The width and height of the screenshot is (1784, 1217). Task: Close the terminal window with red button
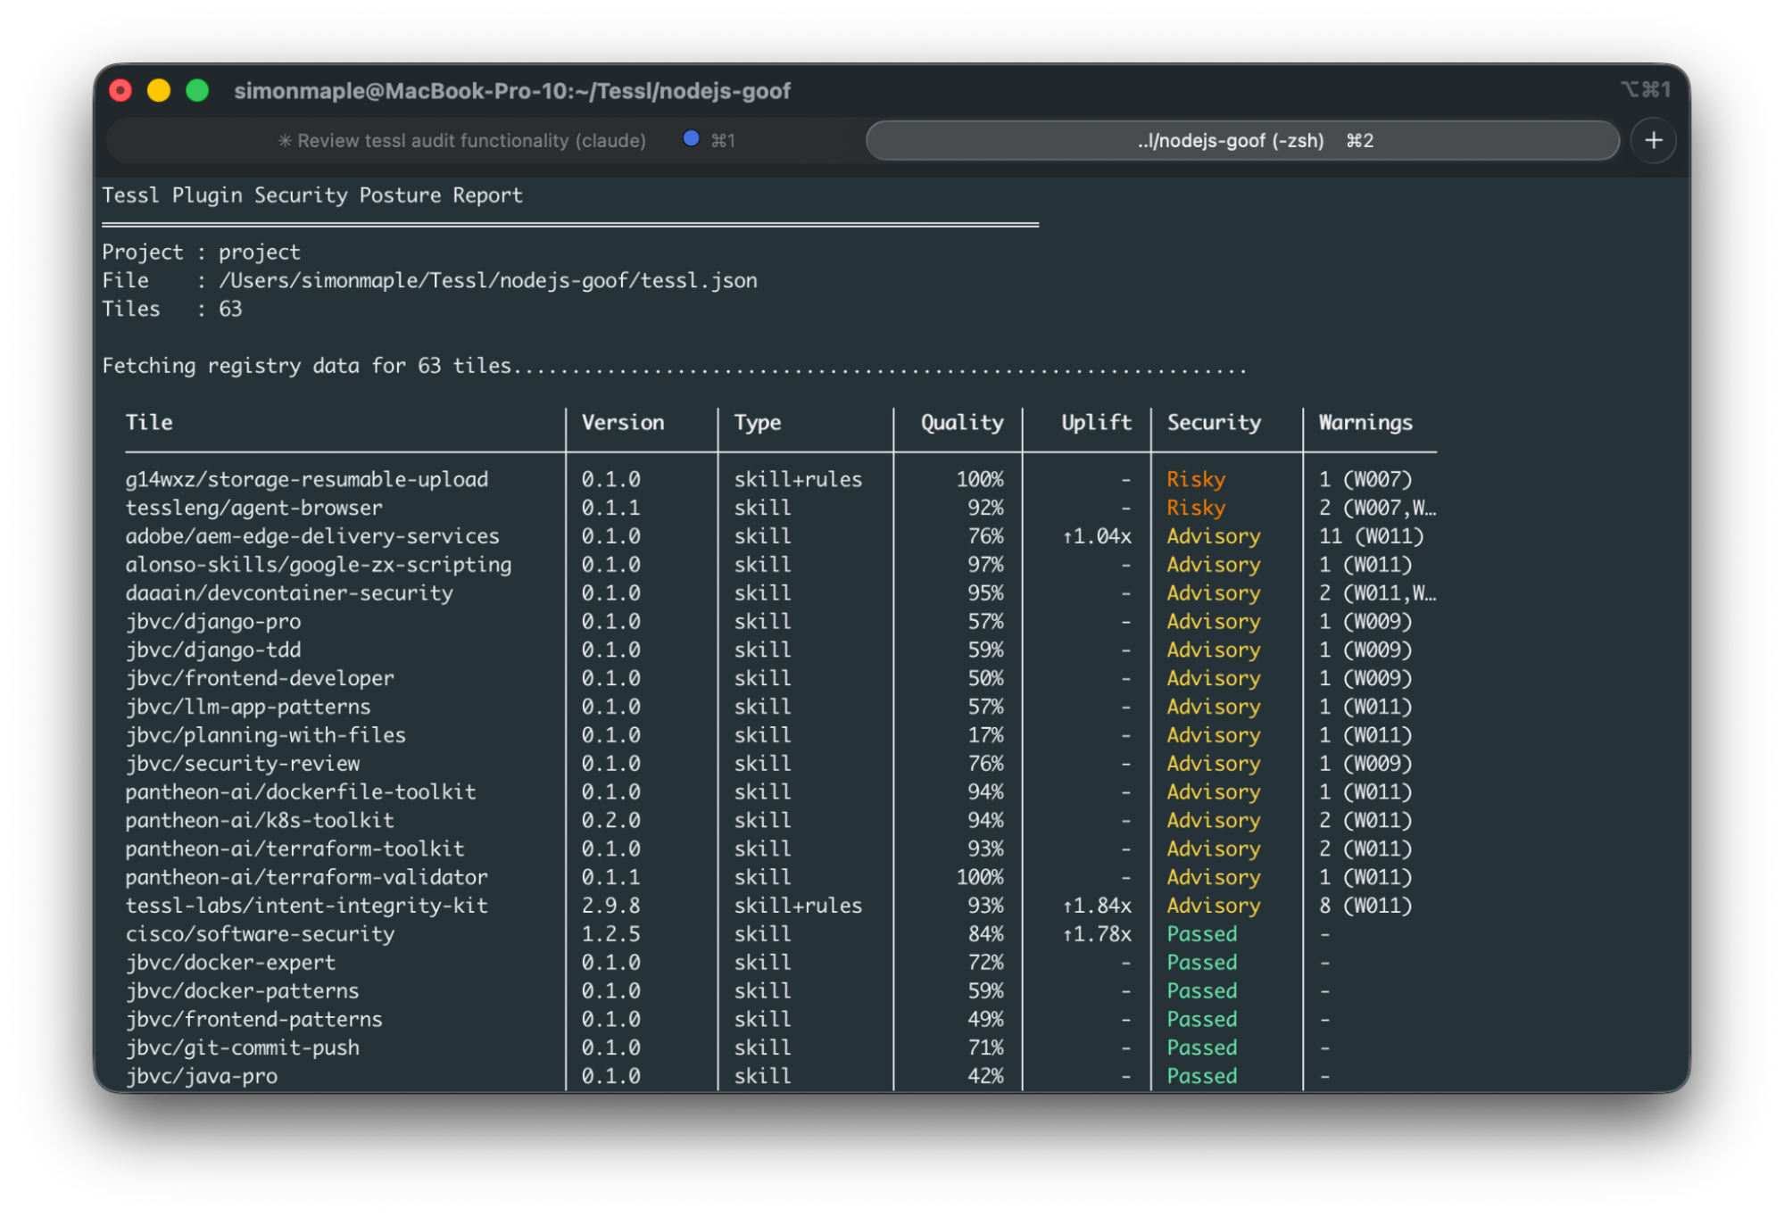(120, 90)
